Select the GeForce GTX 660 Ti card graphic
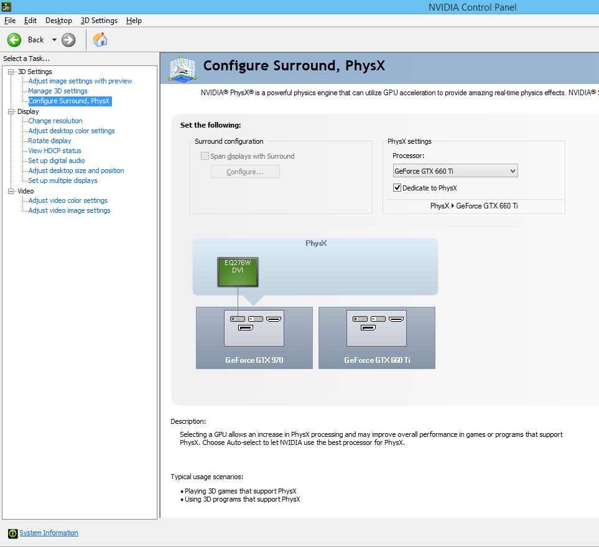This screenshot has width=599, height=547. click(x=376, y=337)
